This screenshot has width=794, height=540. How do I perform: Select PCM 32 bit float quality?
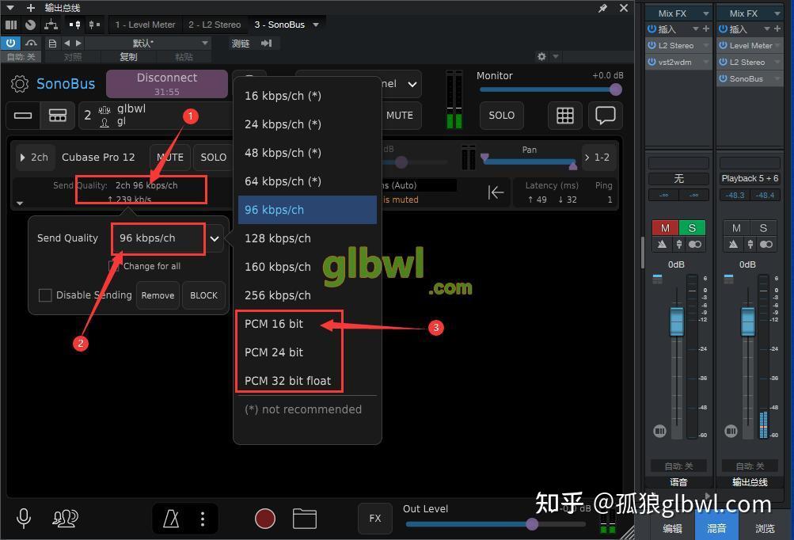(289, 380)
